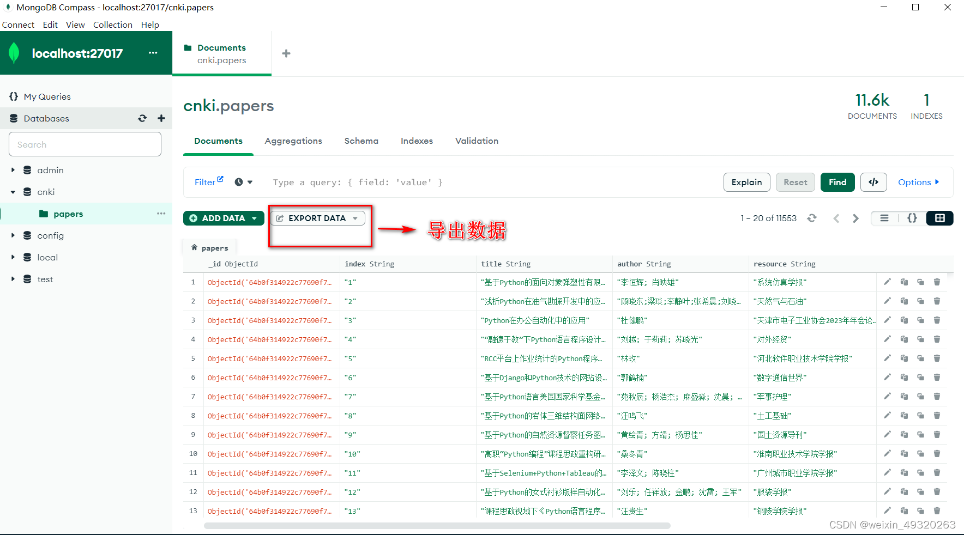Edit the first document with the pencil icon

tap(888, 282)
